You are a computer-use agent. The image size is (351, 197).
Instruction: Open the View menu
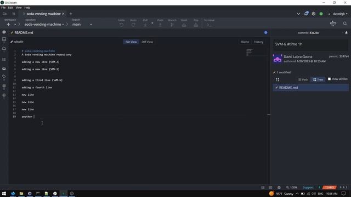point(19,8)
